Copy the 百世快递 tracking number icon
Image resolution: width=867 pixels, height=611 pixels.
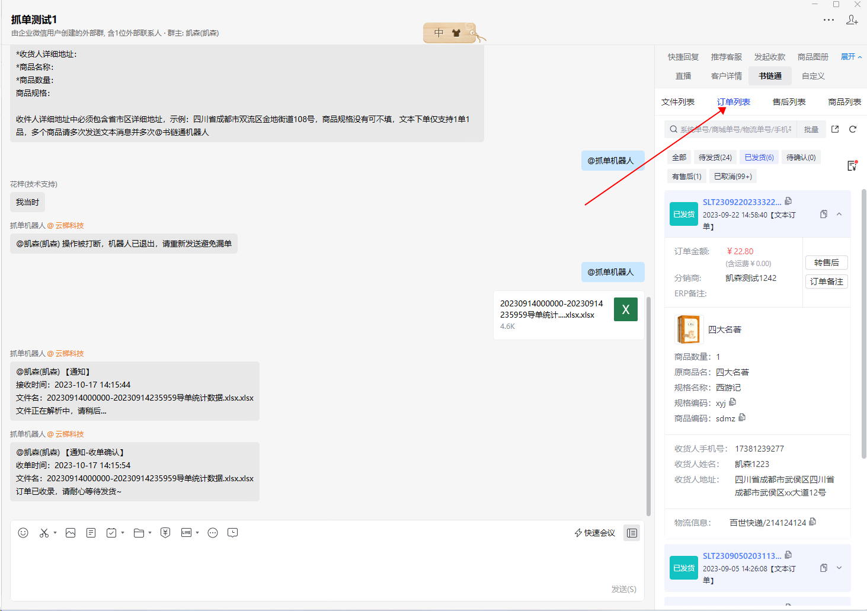812,522
